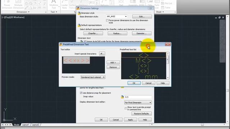The height and width of the screenshot is (129, 230).
Task: Click Help in Dimension Settings dialog
Action: [x=145, y=120]
